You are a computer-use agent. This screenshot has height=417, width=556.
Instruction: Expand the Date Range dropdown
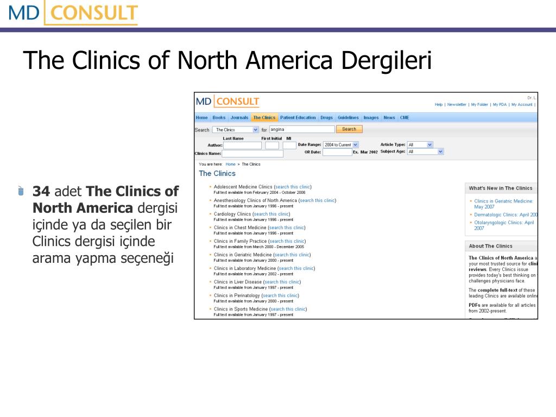click(341, 144)
